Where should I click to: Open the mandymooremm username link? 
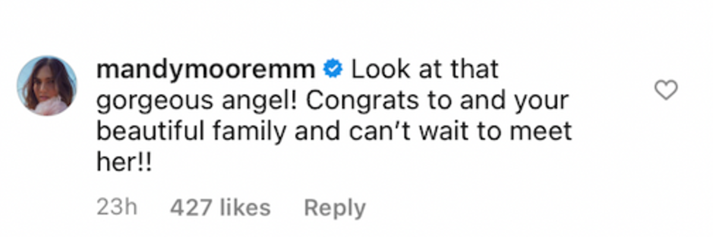click(x=205, y=71)
